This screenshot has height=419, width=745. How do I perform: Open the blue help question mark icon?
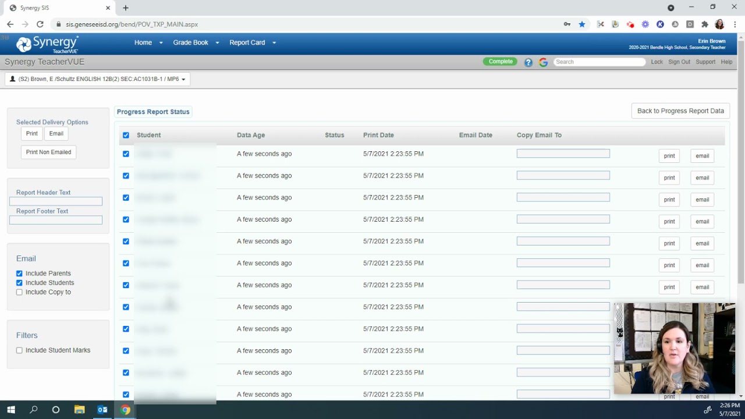[x=528, y=62]
